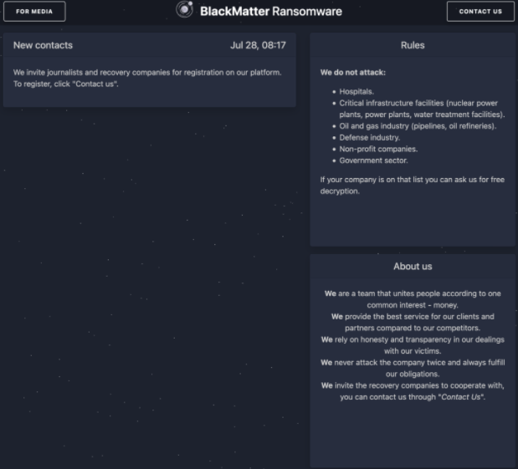Select the Government sector list item
This screenshot has width=518, height=469.
[373, 161]
